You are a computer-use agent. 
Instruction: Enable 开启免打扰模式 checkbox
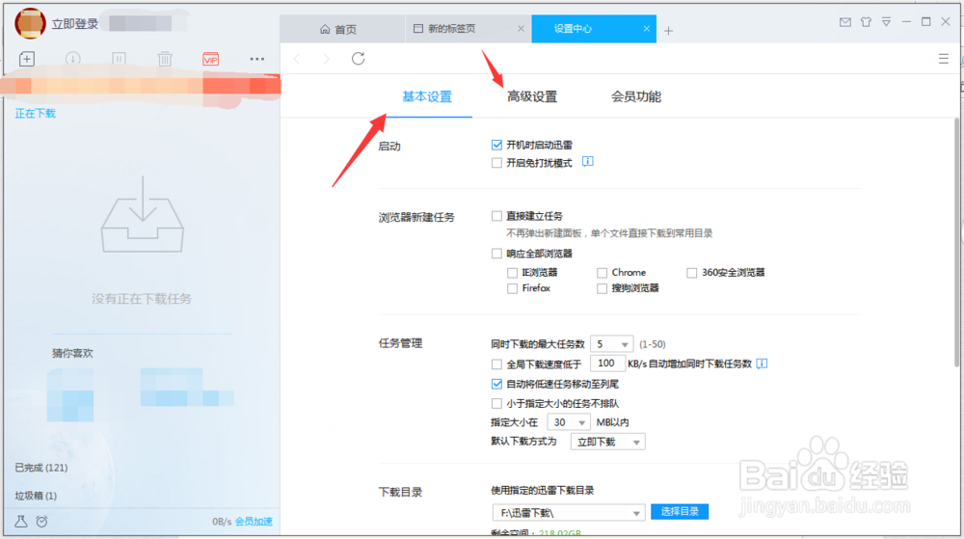coord(496,163)
